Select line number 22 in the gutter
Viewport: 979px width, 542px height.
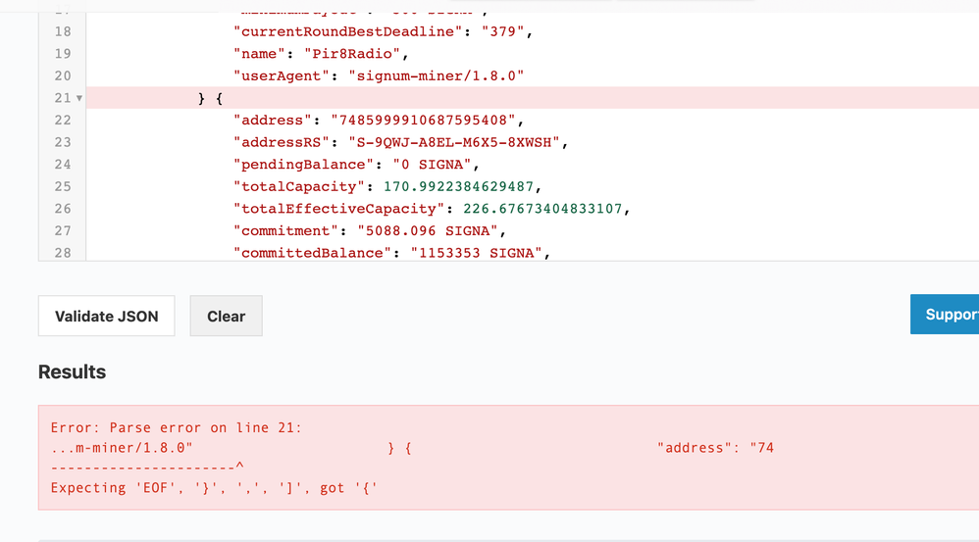tap(63, 120)
